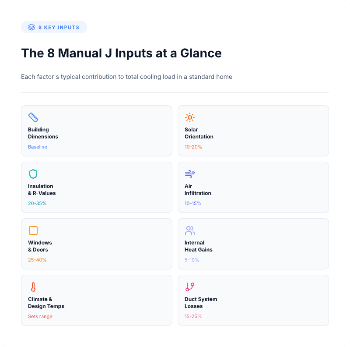The image size is (350, 347).
Task: Click the Baseline label under Building Dimensions
Action: pos(38,147)
